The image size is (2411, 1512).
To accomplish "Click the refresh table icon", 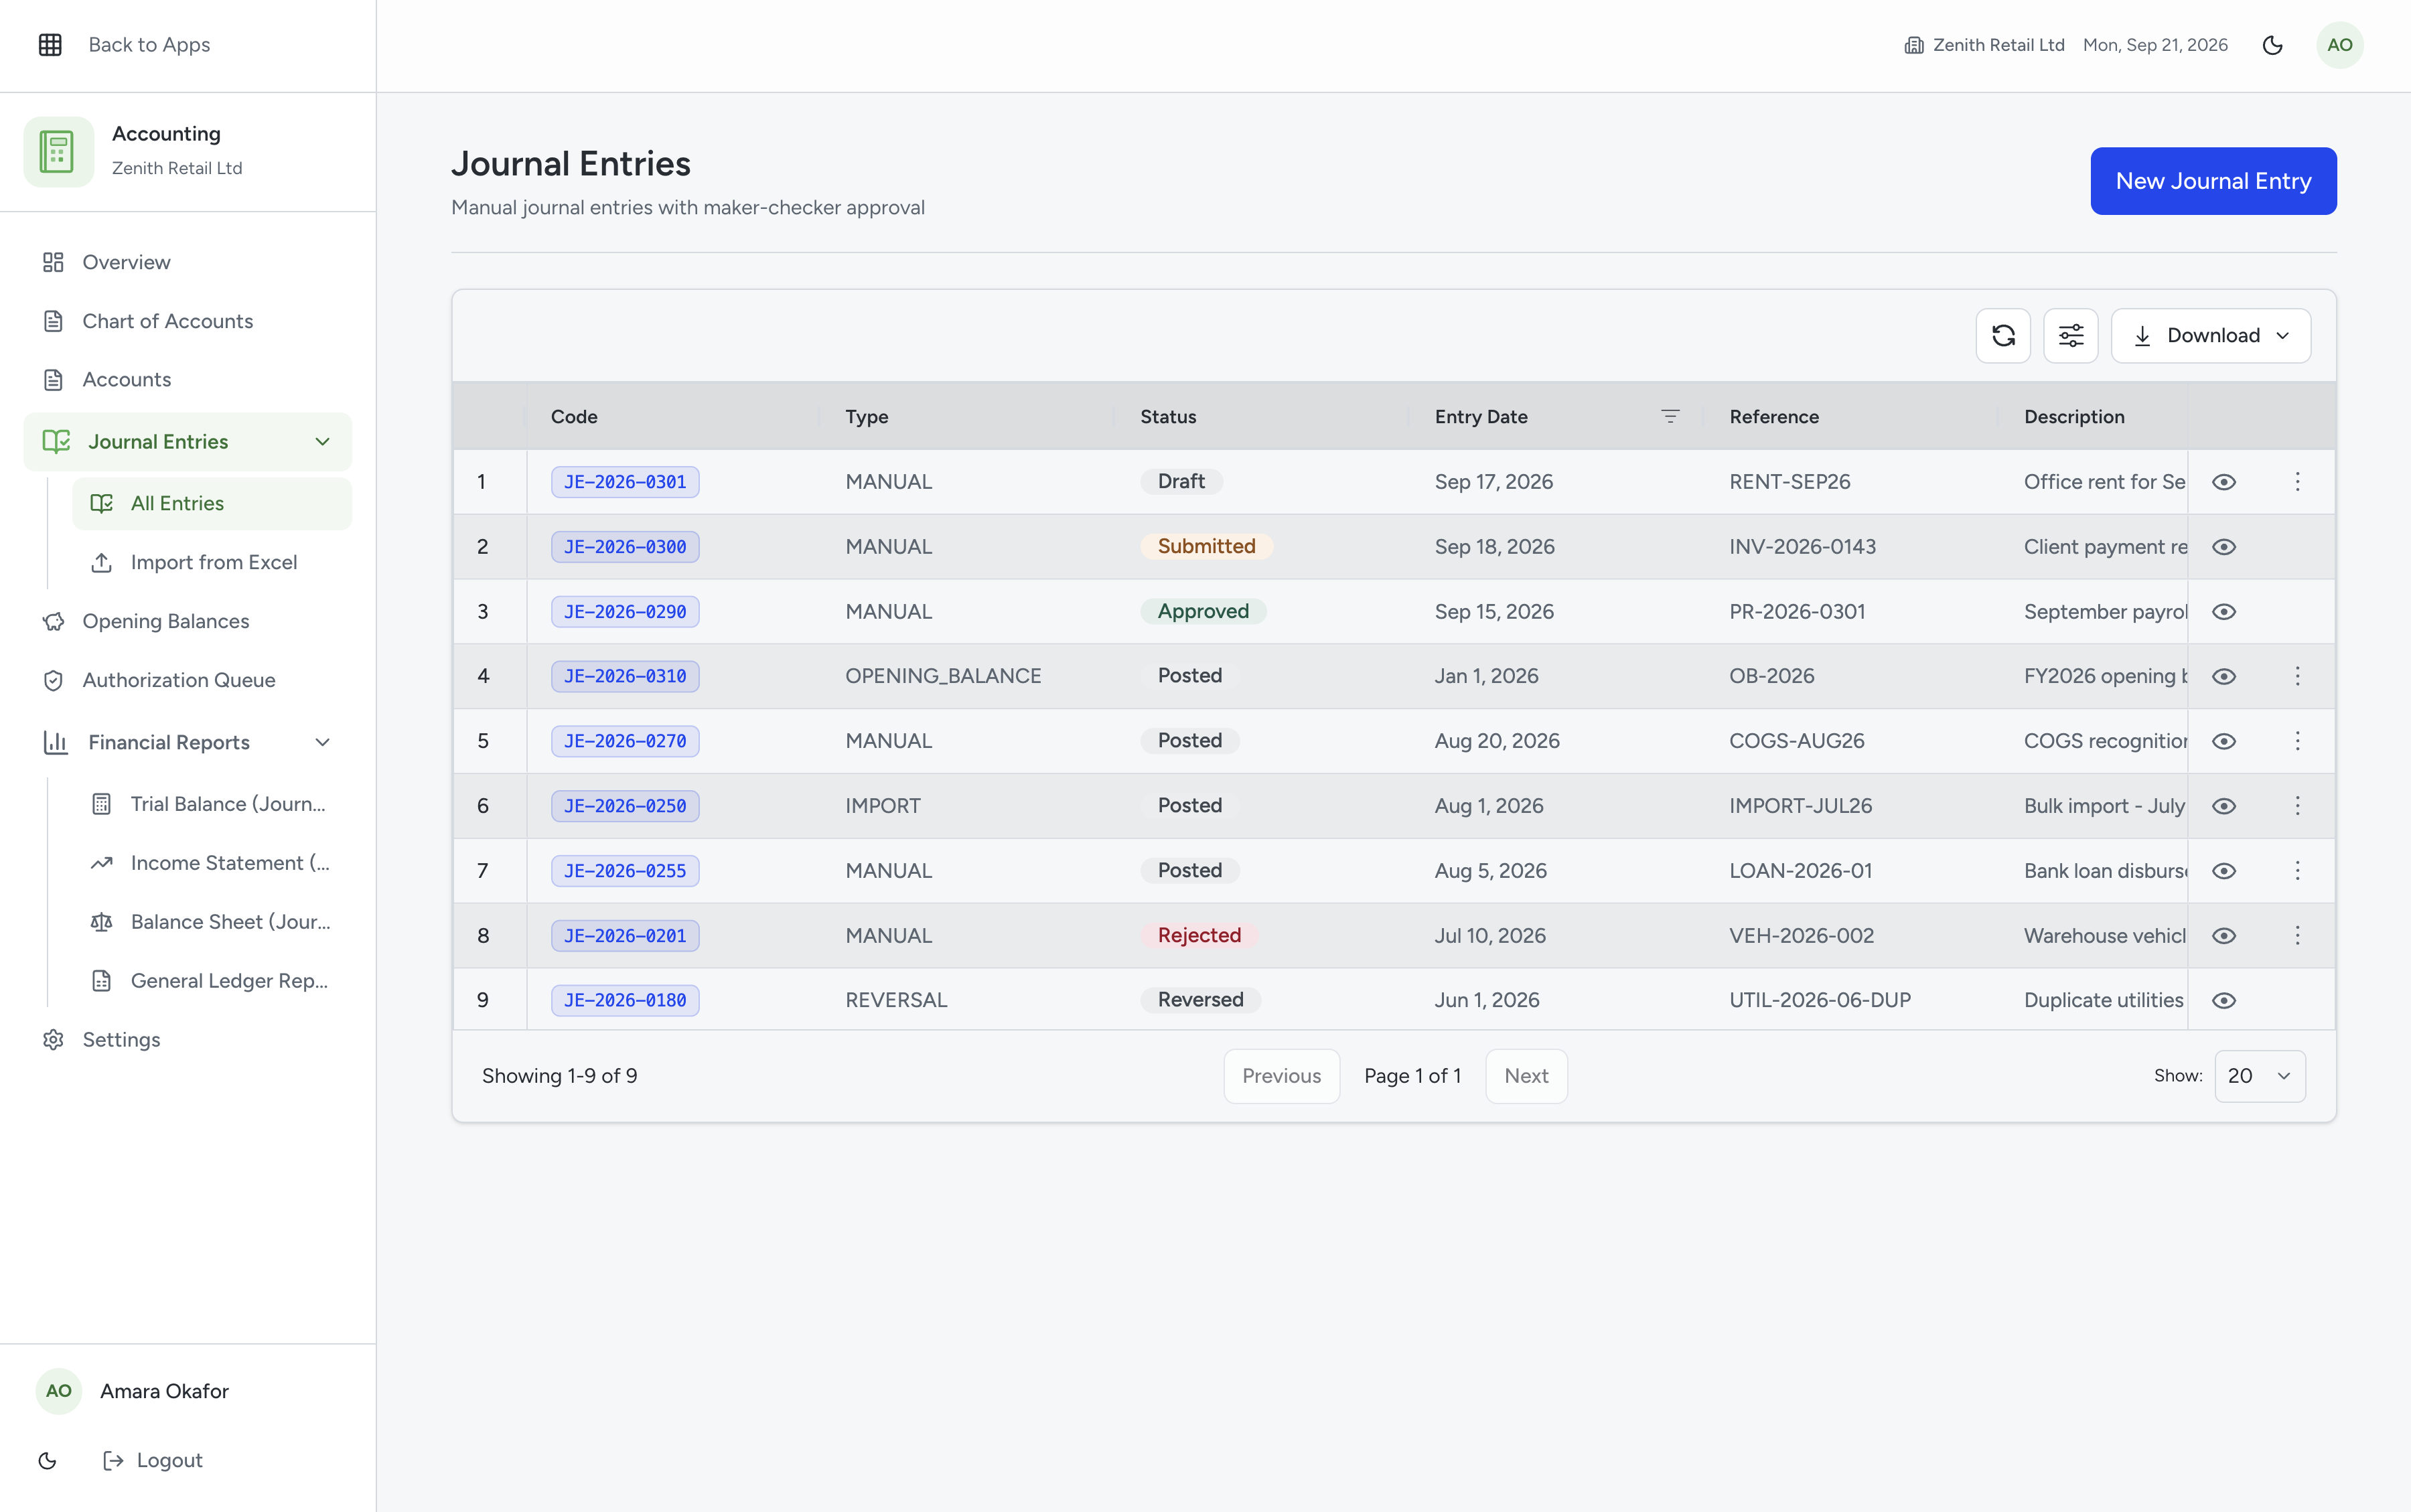I will point(2003,335).
